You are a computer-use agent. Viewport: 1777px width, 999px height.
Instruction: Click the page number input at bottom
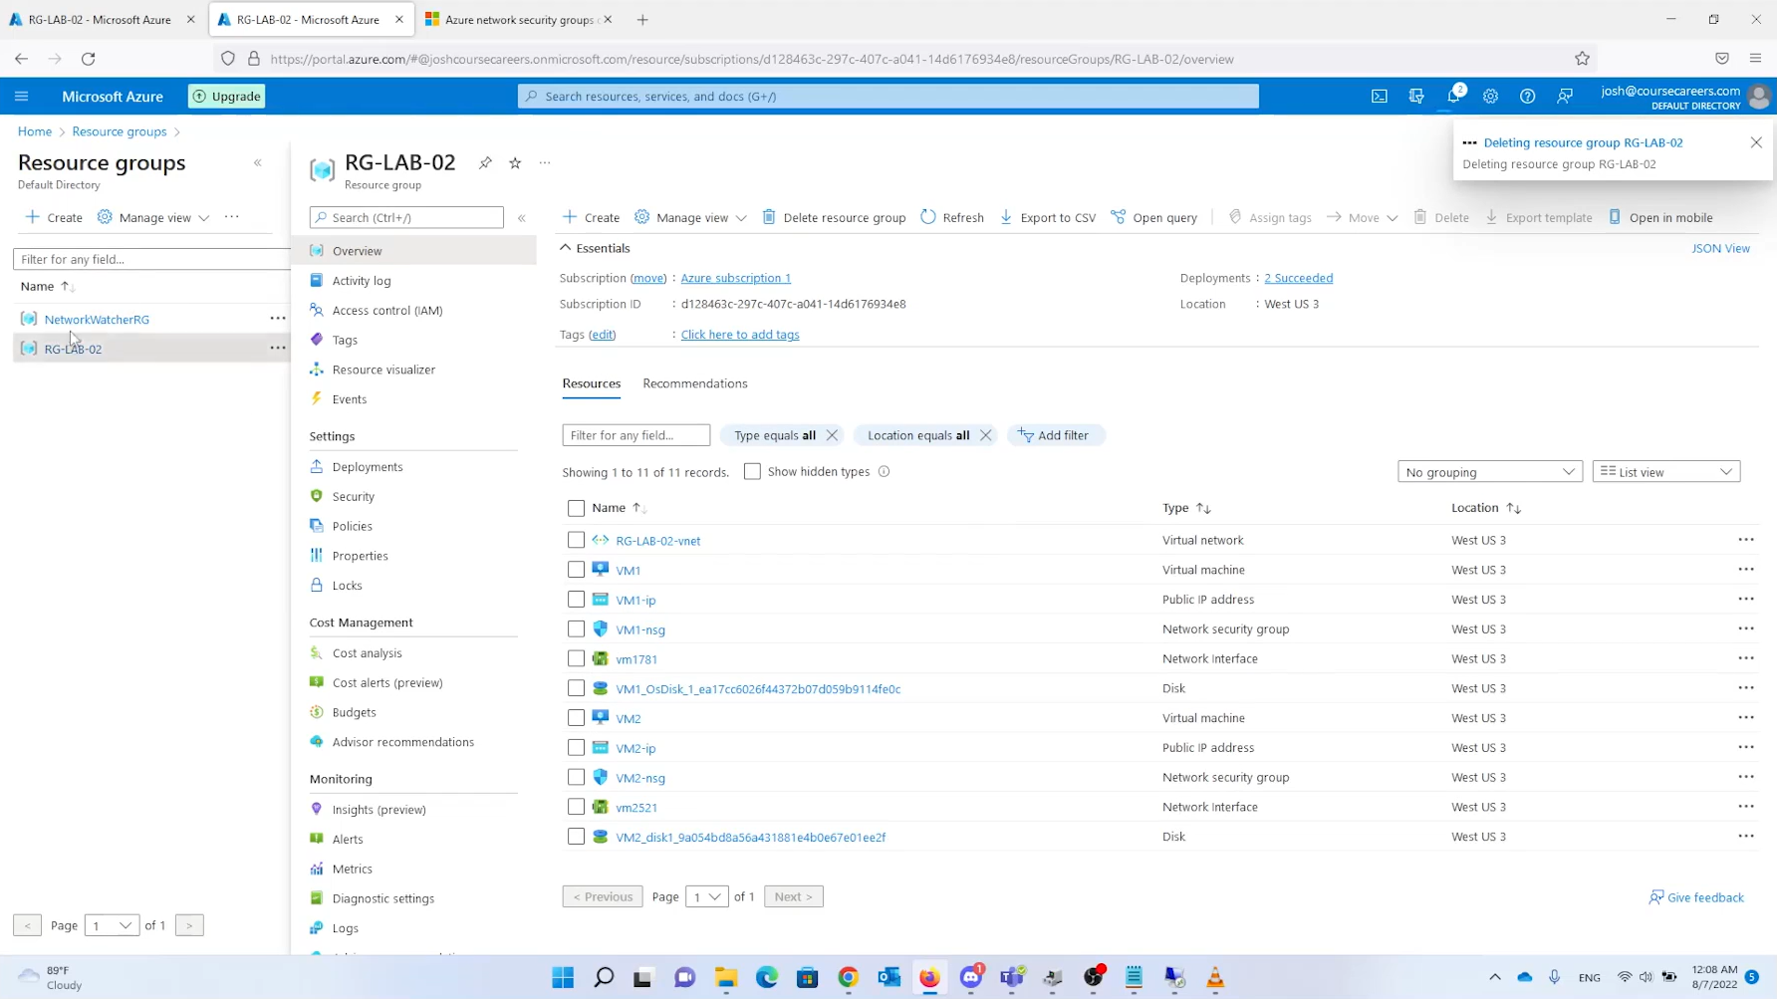(x=706, y=895)
